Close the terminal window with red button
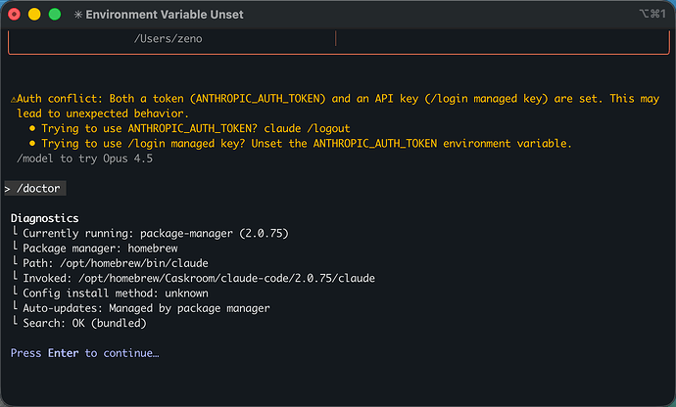The height and width of the screenshot is (407, 676). click(x=14, y=15)
